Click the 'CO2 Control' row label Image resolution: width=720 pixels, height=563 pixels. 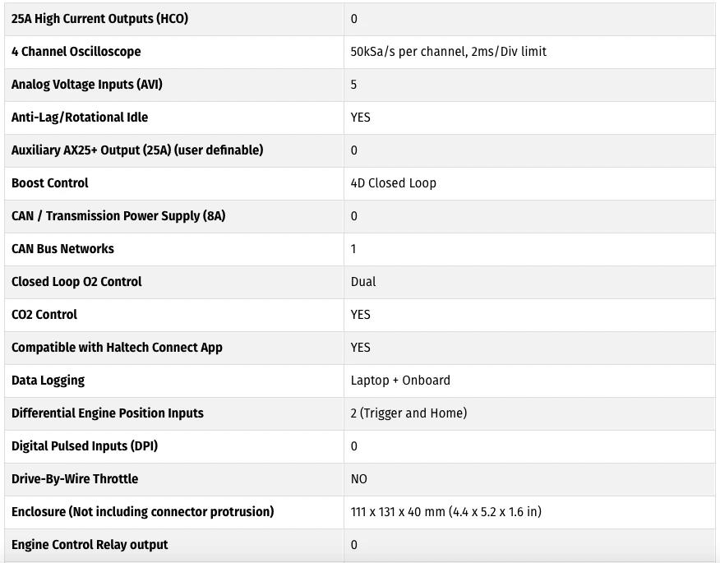click(44, 315)
